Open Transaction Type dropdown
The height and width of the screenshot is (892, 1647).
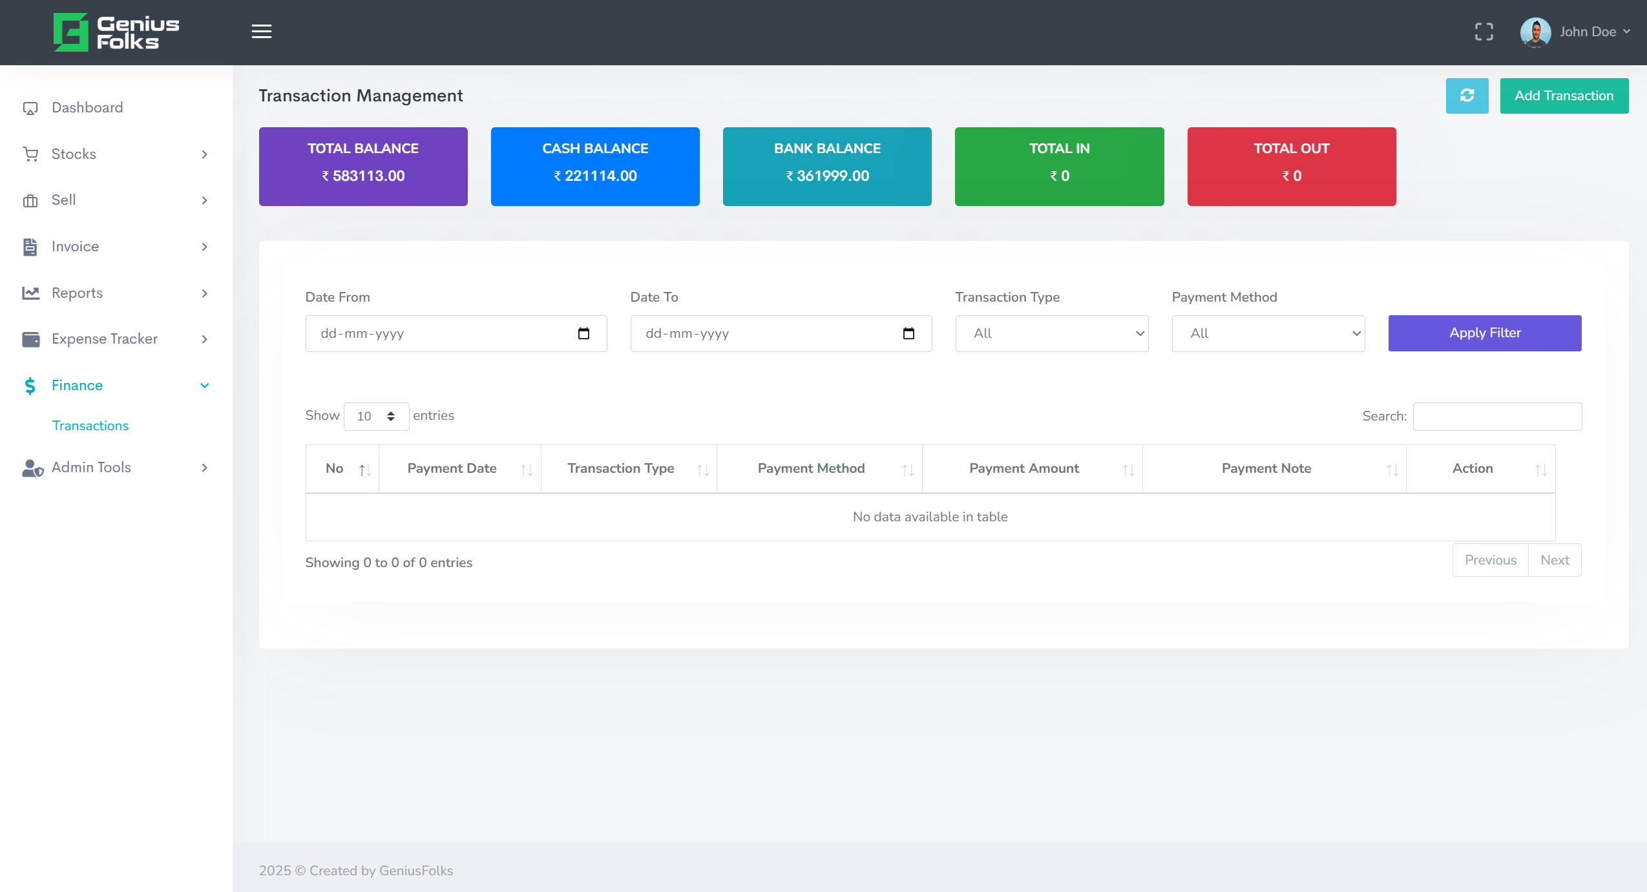(x=1051, y=333)
